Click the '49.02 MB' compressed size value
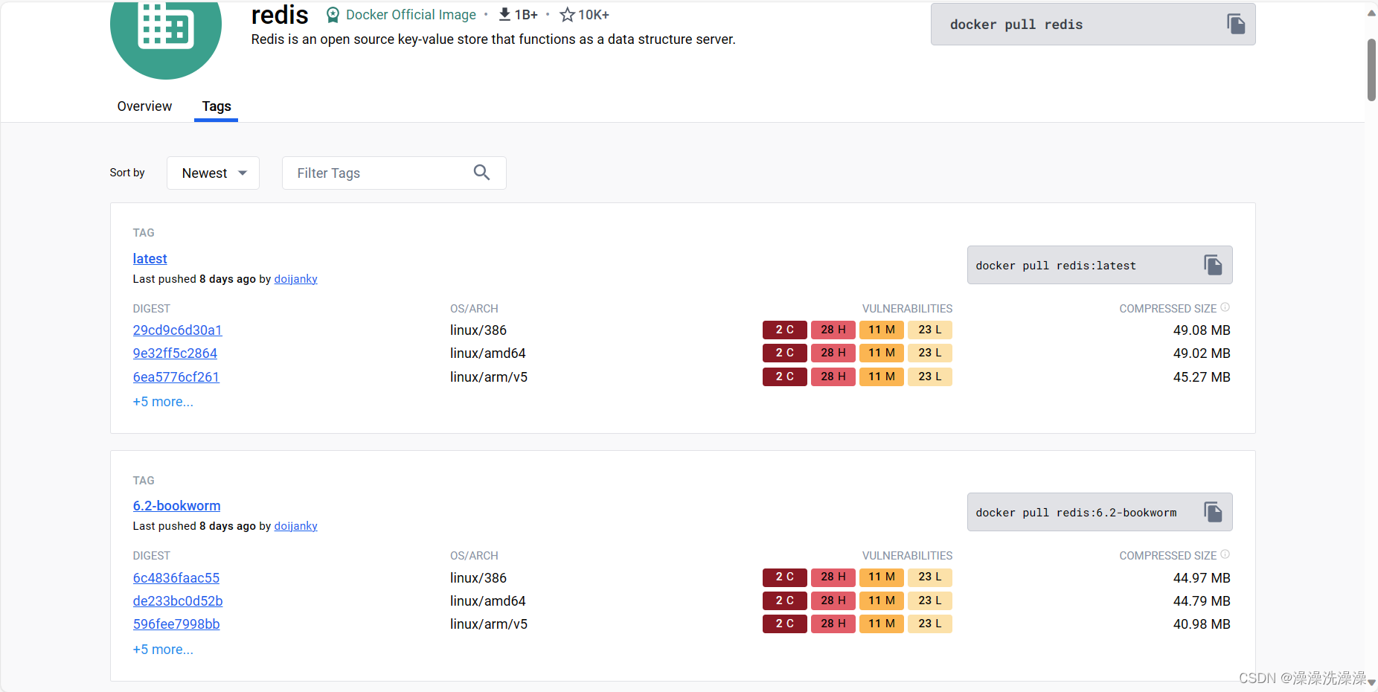The image size is (1378, 692). click(x=1202, y=353)
